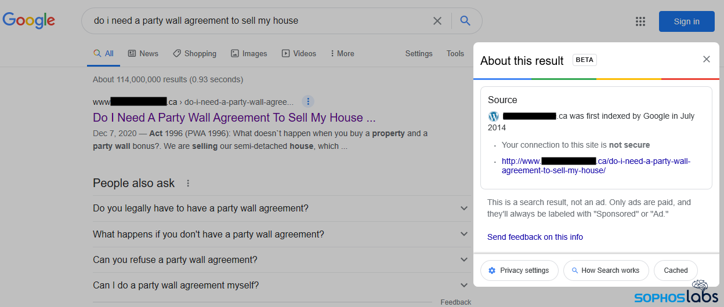
Task: Expand "Can I do a party wall agreement myself"
Action: (x=464, y=285)
